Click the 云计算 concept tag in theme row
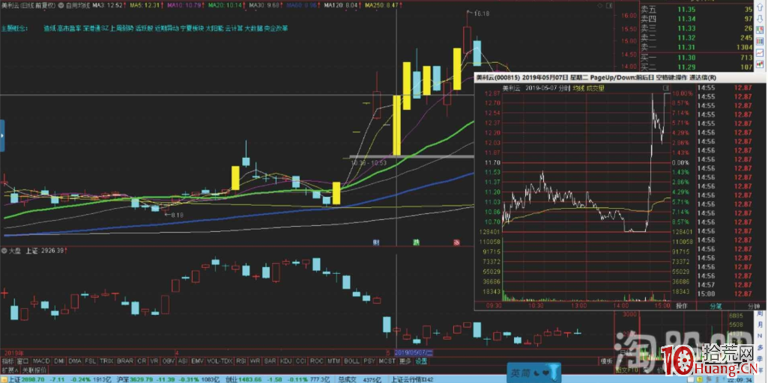 pos(233,28)
